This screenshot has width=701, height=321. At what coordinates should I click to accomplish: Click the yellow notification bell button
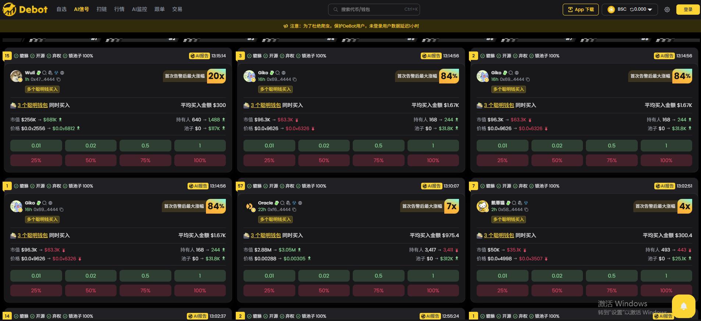tap(684, 306)
